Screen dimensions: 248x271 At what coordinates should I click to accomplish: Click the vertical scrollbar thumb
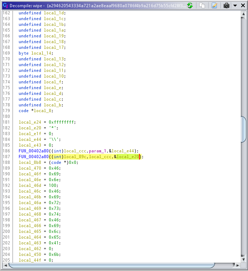coord(244,129)
